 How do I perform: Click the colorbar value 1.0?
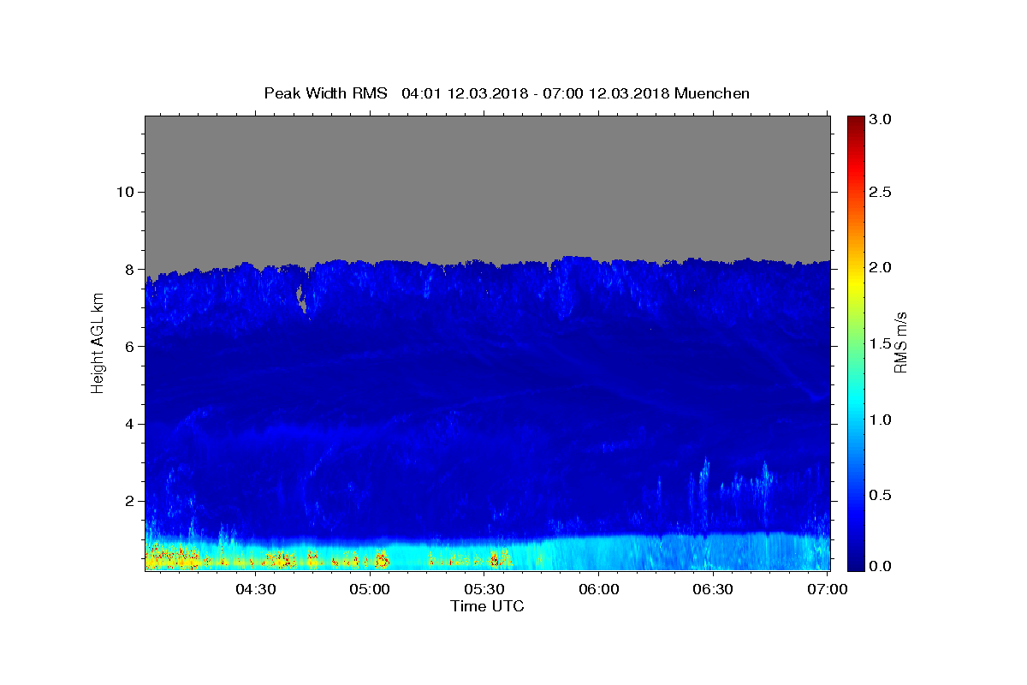tap(880, 420)
